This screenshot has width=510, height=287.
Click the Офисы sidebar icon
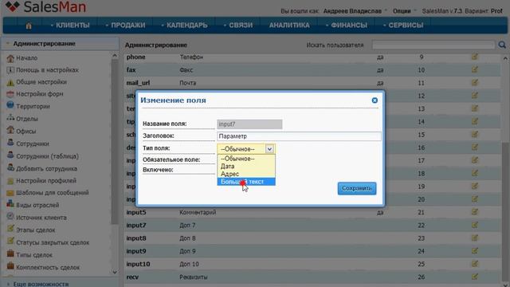point(10,130)
